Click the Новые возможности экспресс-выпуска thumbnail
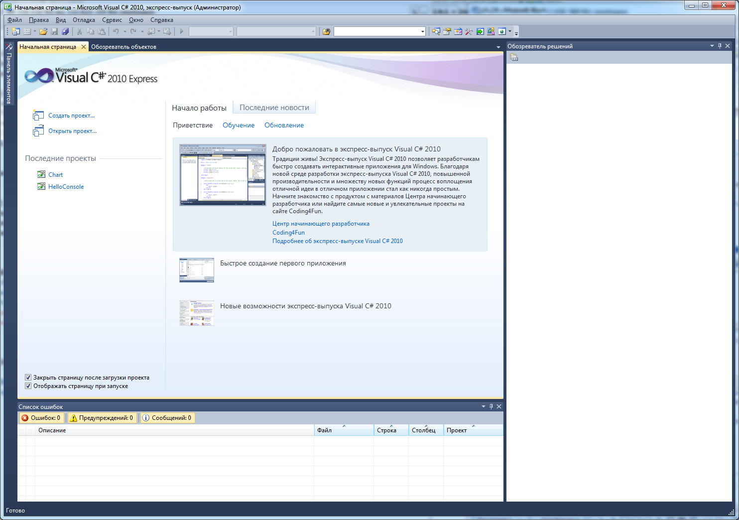The width and height of the screenshot is (739, 520). pyautogui.click(x=197, y=313)
